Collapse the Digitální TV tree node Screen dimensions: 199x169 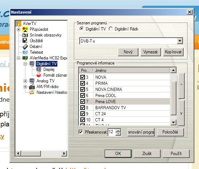point(25,64)
